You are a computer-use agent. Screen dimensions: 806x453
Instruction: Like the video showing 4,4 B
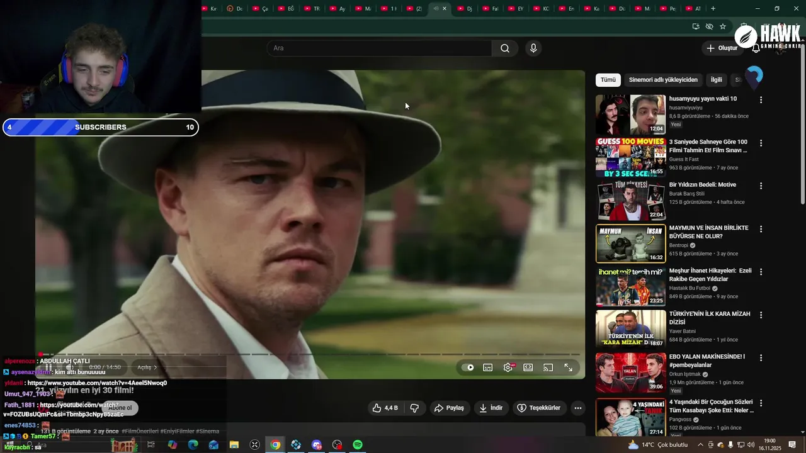click(385, 408)
